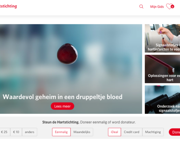Open the Signaalstofjes hartinfarcten article tile
This screenshot has width=180, height=146.
(x=163, y=38)
